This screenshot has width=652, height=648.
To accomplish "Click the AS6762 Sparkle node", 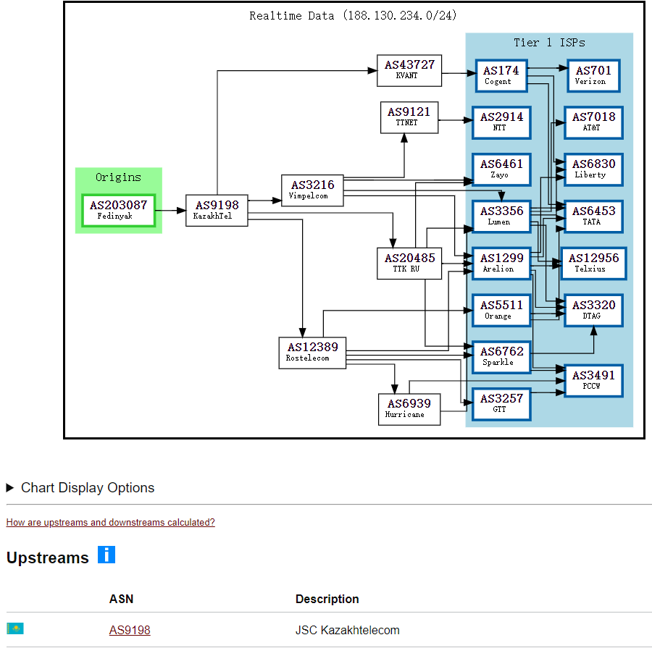I will point(501,357).
